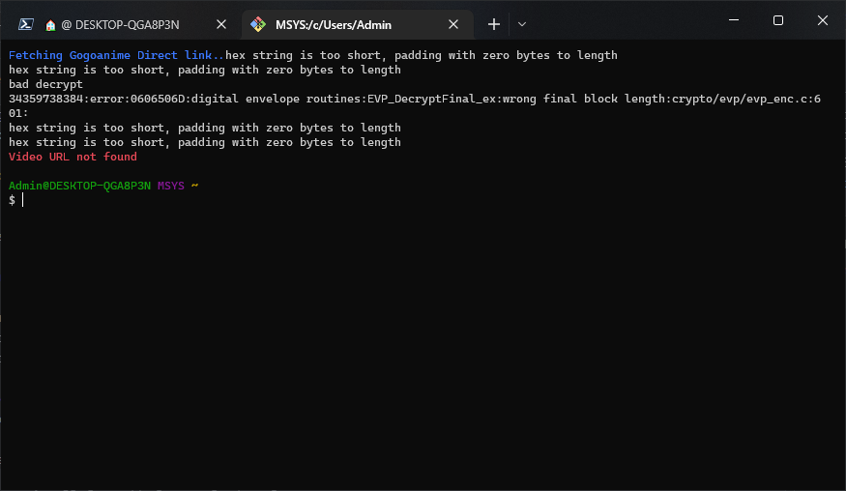Viewport: 846px width, 491px height.
Task: Click the purple MSYS label in prompt
Action: click(170, 186)
